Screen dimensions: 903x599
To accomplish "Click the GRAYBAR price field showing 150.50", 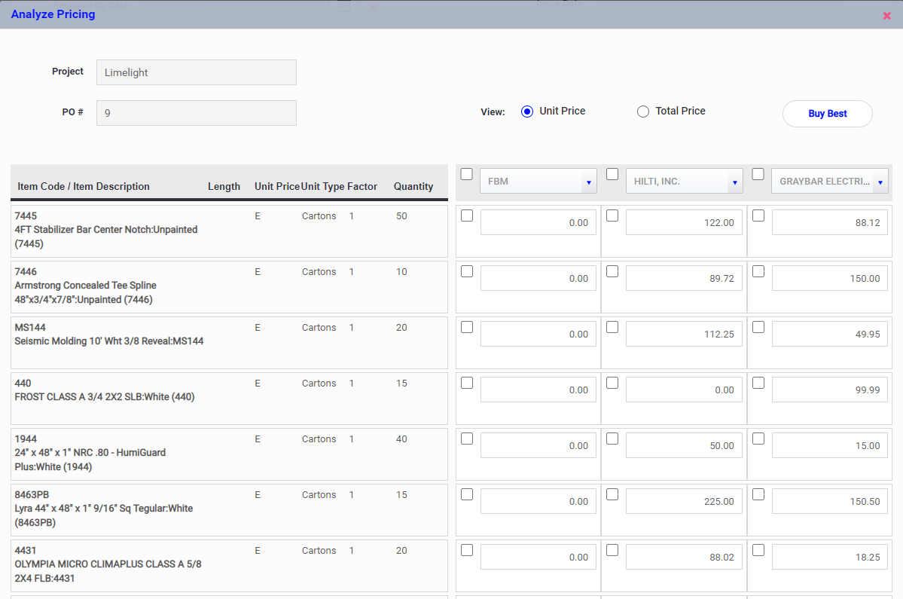I will pos(830,503).
